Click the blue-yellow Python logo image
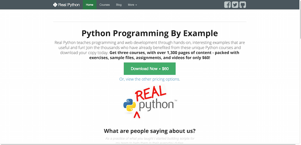This screenshot has width=301, height=145. 129,105
